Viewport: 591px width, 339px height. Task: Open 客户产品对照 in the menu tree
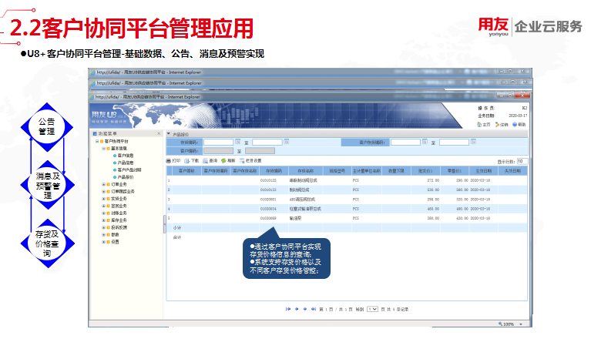coord(129,169)
